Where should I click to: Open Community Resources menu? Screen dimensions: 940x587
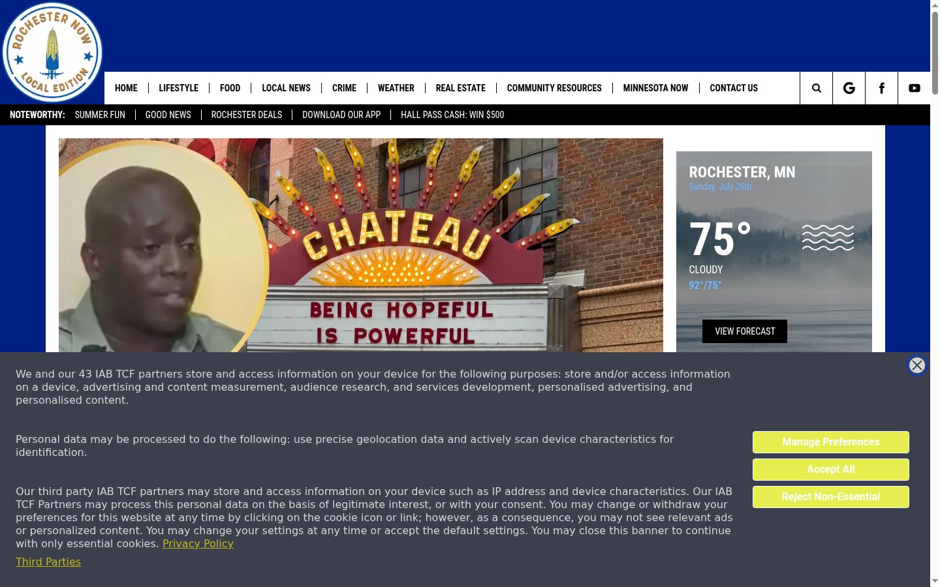554,88
